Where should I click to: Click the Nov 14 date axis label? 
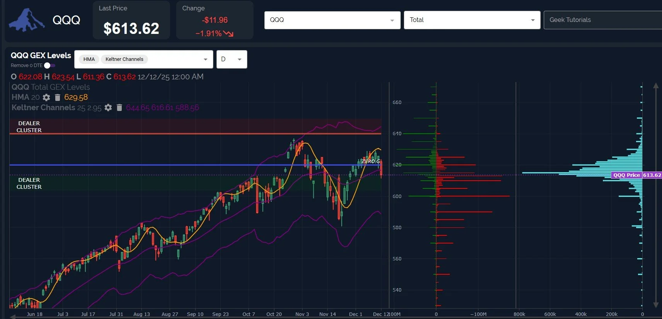327,314
